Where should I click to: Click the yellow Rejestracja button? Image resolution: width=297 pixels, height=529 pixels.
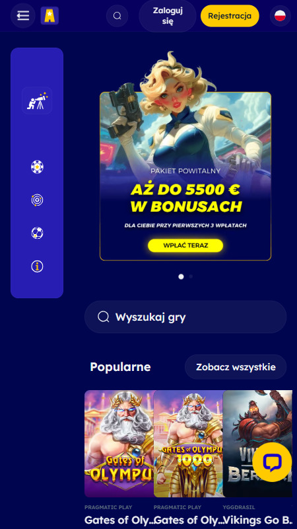coord(230,16)
